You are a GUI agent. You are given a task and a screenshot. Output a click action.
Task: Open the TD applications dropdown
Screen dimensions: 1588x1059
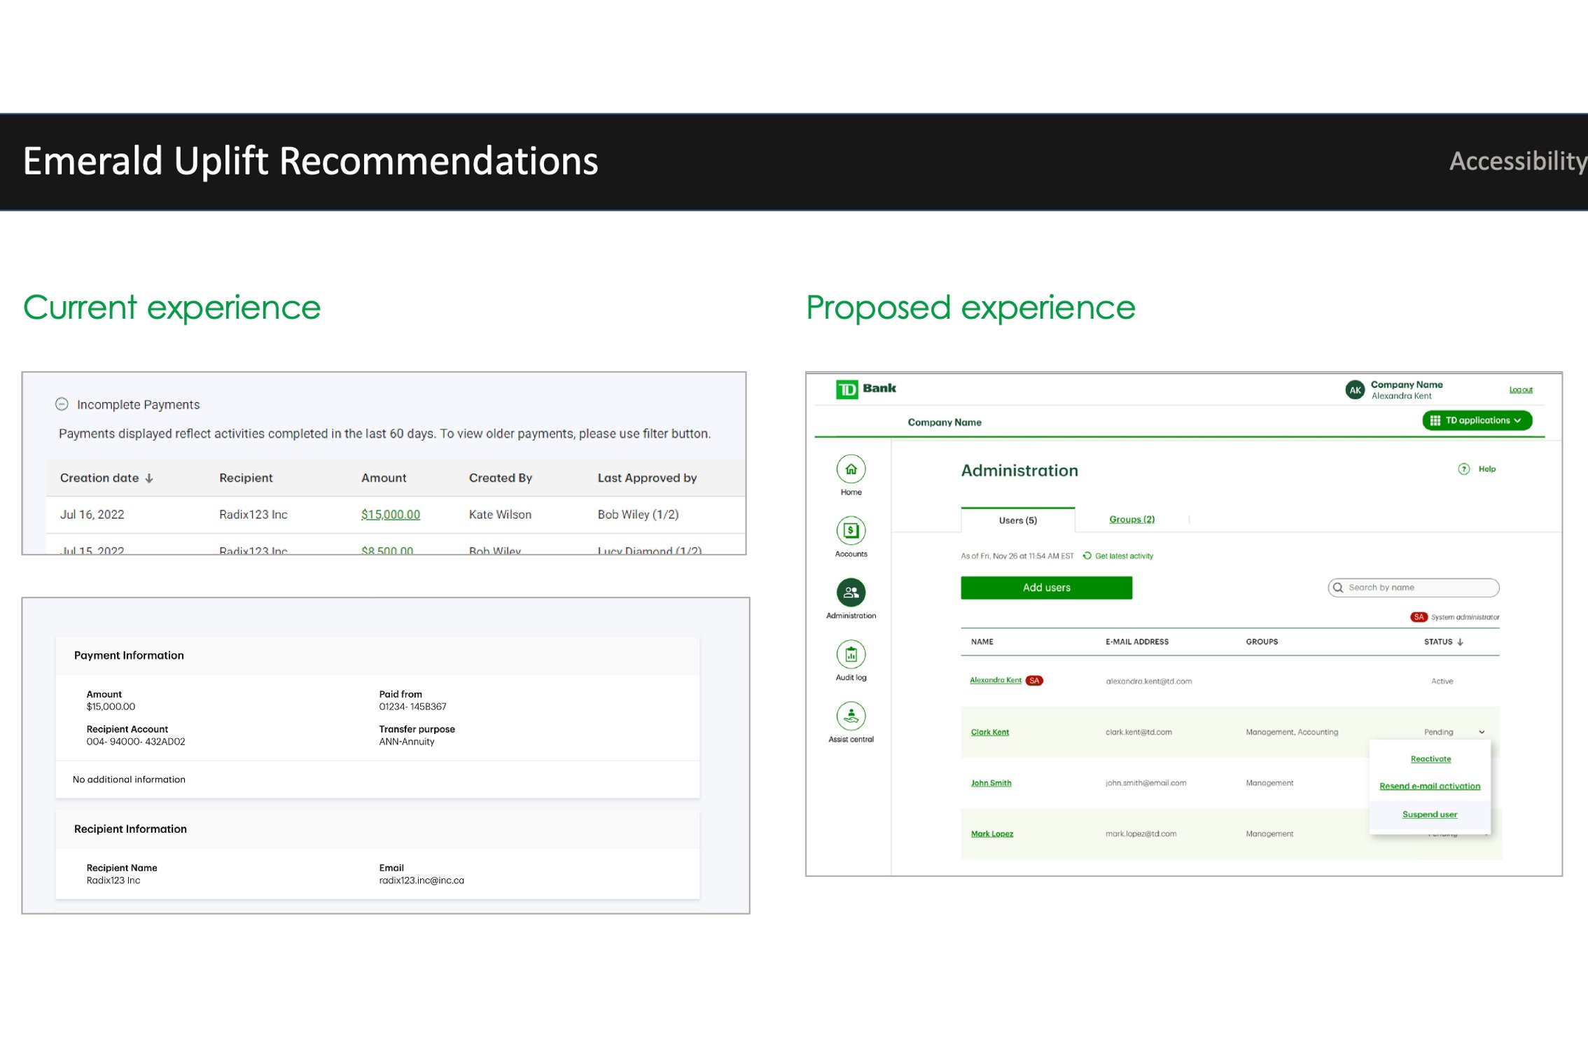click(1477, 420)
